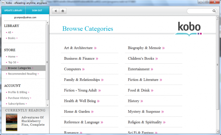This screenshot has width=221, height=135.
Task: Open Food & Drink category
Action: pyautogui.click(x=141, y=90)
